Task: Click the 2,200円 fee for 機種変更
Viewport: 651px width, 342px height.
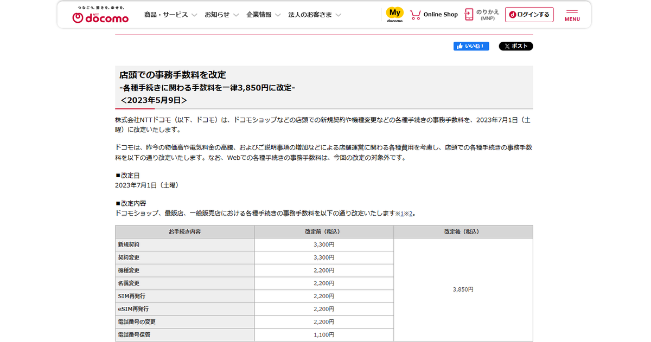Action: (324, 270)
